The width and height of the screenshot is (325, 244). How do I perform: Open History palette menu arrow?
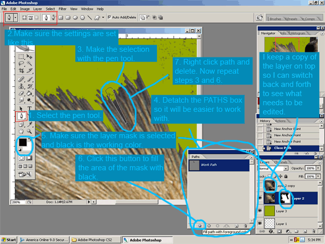coord(321,121)
